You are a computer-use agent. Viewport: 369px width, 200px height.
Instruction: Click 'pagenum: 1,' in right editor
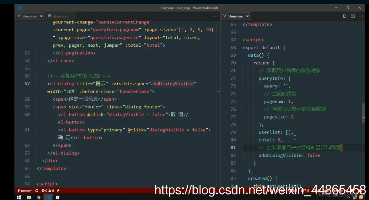(x=279, y=102)
